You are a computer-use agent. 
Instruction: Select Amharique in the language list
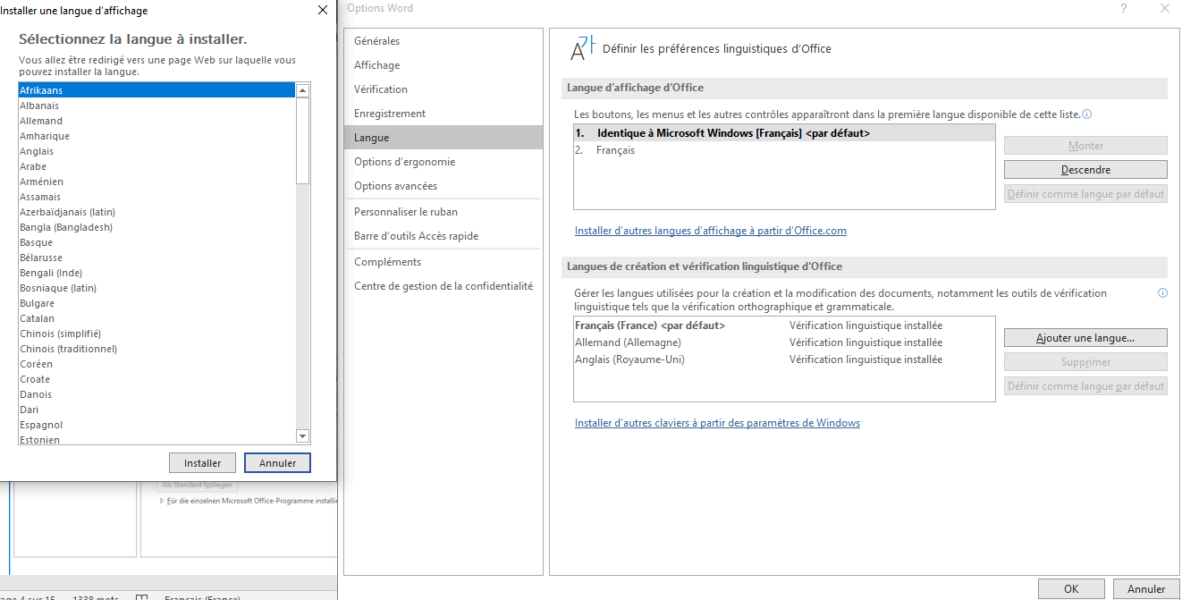click(x=156, y=136)
